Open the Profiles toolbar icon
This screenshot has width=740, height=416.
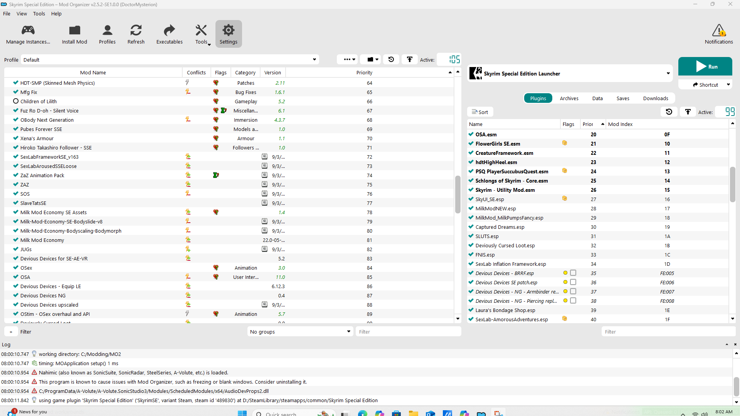coord(107,30)
